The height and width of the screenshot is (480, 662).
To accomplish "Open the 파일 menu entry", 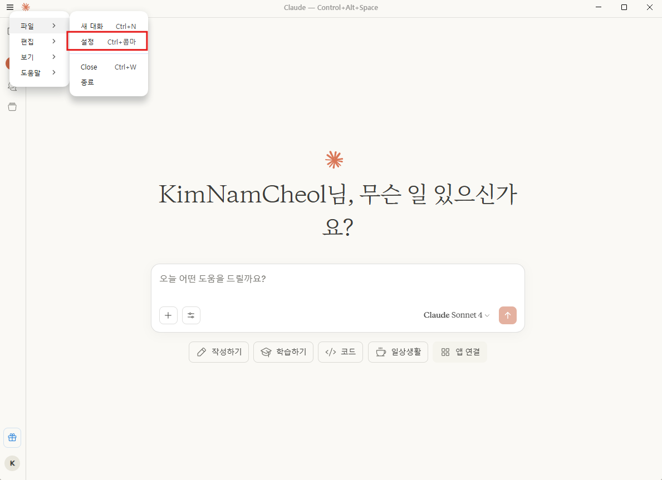I will 38,26.
